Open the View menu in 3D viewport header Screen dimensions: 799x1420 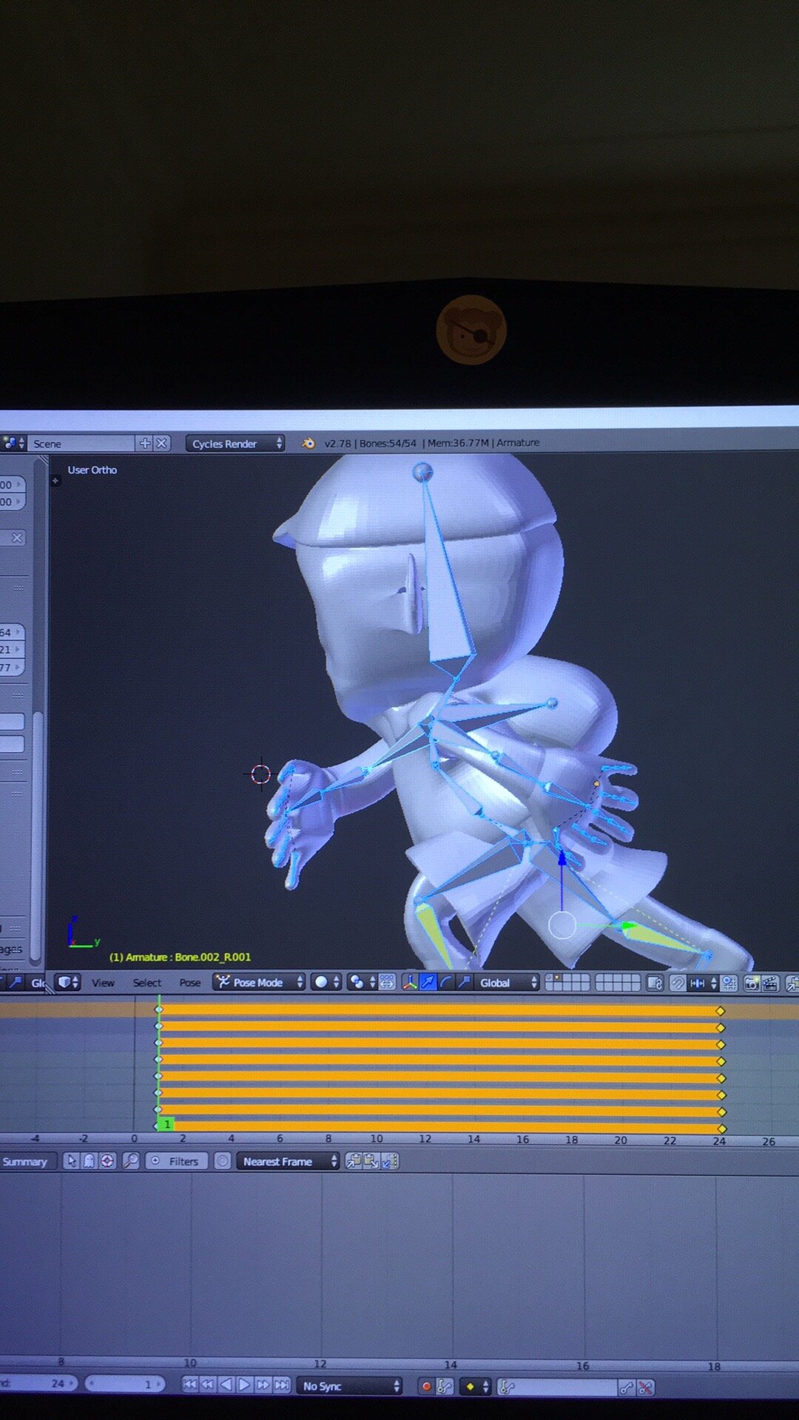click(x=103, y=982)
